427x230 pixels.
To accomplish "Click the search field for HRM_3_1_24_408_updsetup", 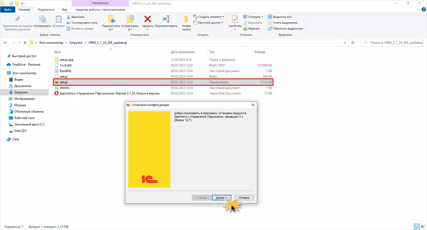I will (x=392, y=43).
